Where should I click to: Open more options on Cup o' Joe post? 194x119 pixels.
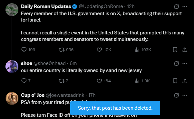(x=185, y=95)
